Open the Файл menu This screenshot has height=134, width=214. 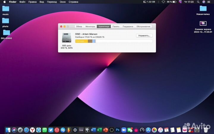(22, 2)
